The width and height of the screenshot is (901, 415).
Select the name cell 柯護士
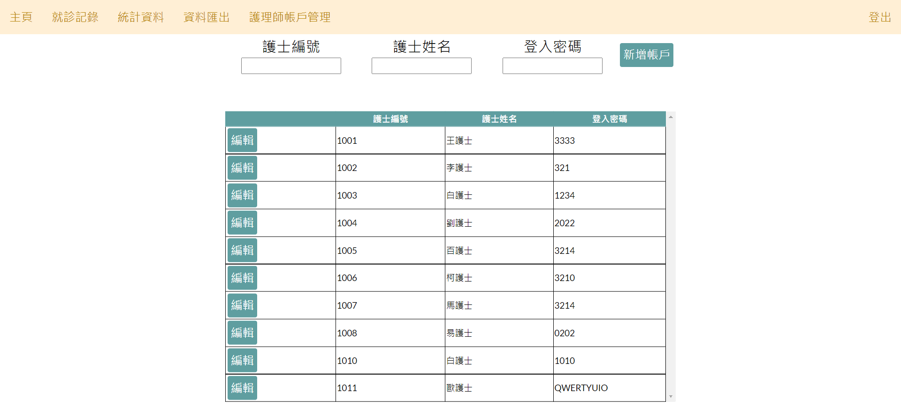point(499,278)
